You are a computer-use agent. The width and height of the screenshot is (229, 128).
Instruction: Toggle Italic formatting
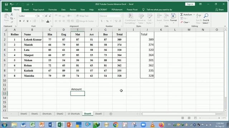coord(24,21)
